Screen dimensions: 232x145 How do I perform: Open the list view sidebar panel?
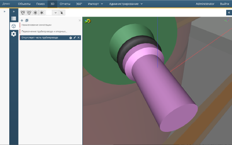(x=14, y=19)
